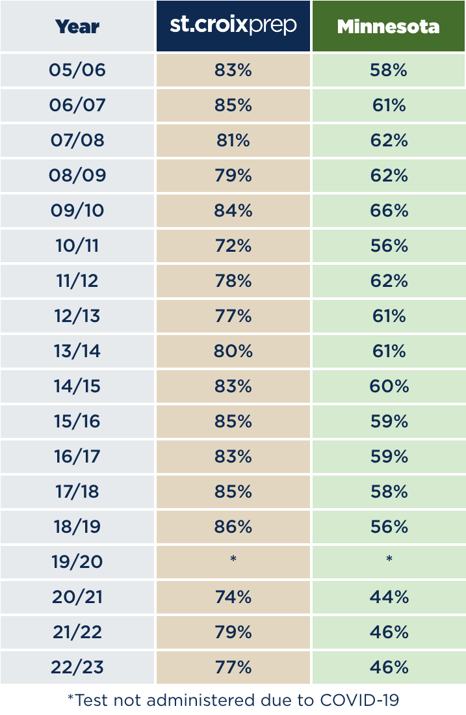This screenshot has width=466, height=715.
Task: Select the 19/20 year cell
Action: tap(77, 562)
